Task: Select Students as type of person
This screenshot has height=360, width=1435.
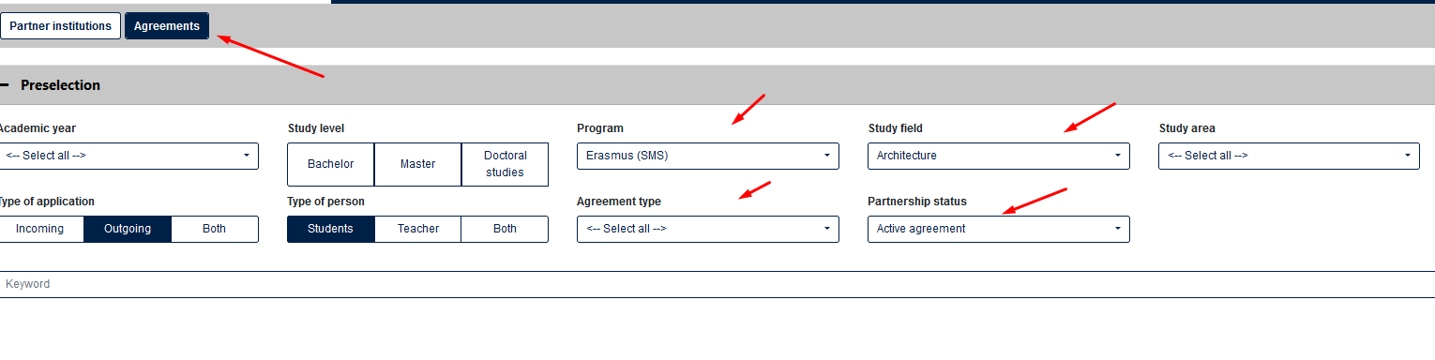Action: [330, 229]
